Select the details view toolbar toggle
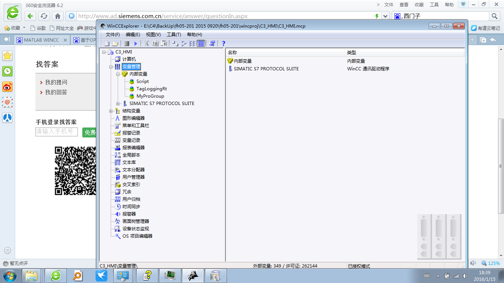Viewport: 504px width, 283px height. tap(201, 43)
